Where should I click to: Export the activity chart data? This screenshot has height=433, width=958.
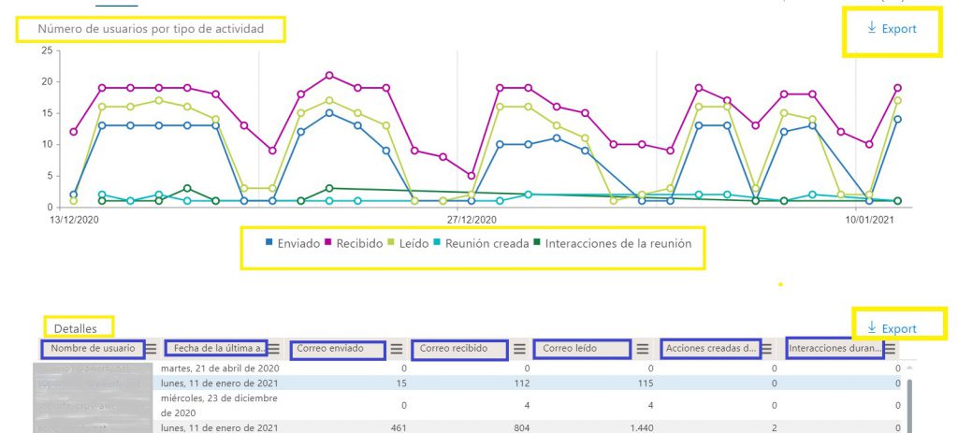[892, 29]
